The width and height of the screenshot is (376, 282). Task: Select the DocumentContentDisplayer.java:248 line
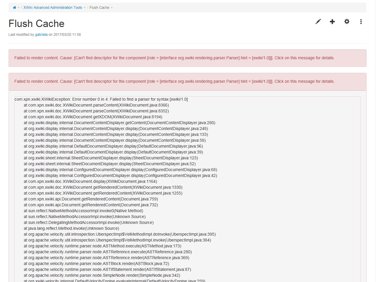pos(116,129)
